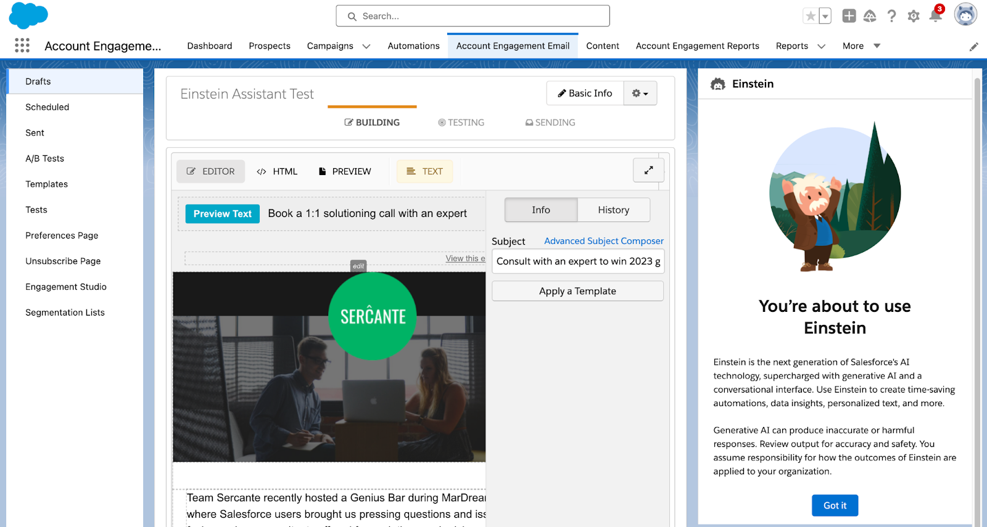Open the Dashboard nav tab
This screenshot has width=987, height=527.
pyautogui.click(x=210, y=46)
